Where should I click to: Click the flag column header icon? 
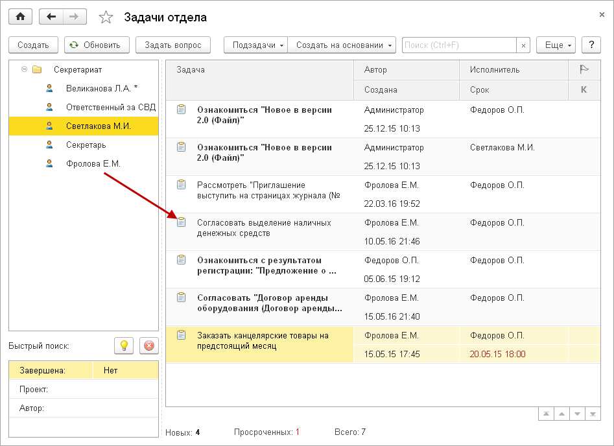(x=584, y=70)
